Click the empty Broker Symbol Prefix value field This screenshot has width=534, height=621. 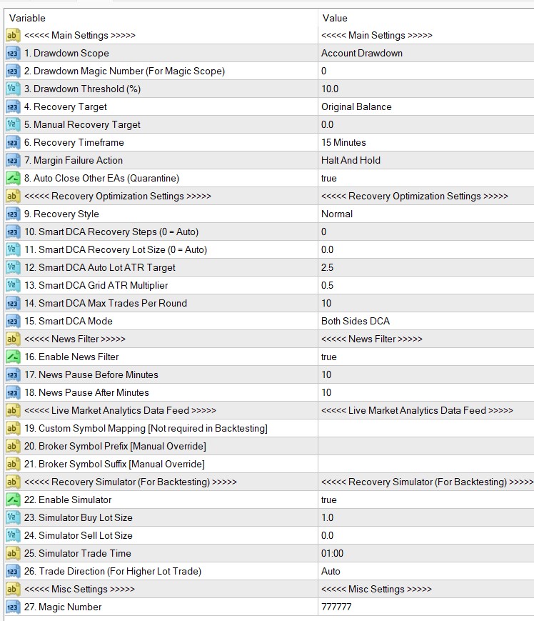(426, 447)
